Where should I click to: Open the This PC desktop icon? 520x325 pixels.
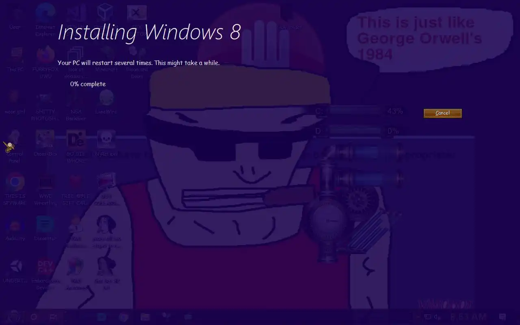pyautogui.click(x=15, y=60)
